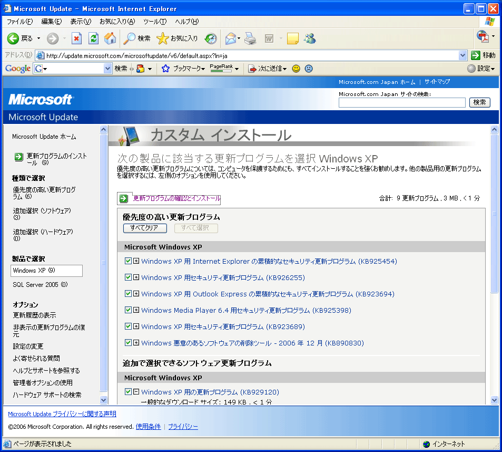The width and height of the screenshot is (502, 452).
Task: Click the Mail envelope icon
Action: tap(231, 39)
